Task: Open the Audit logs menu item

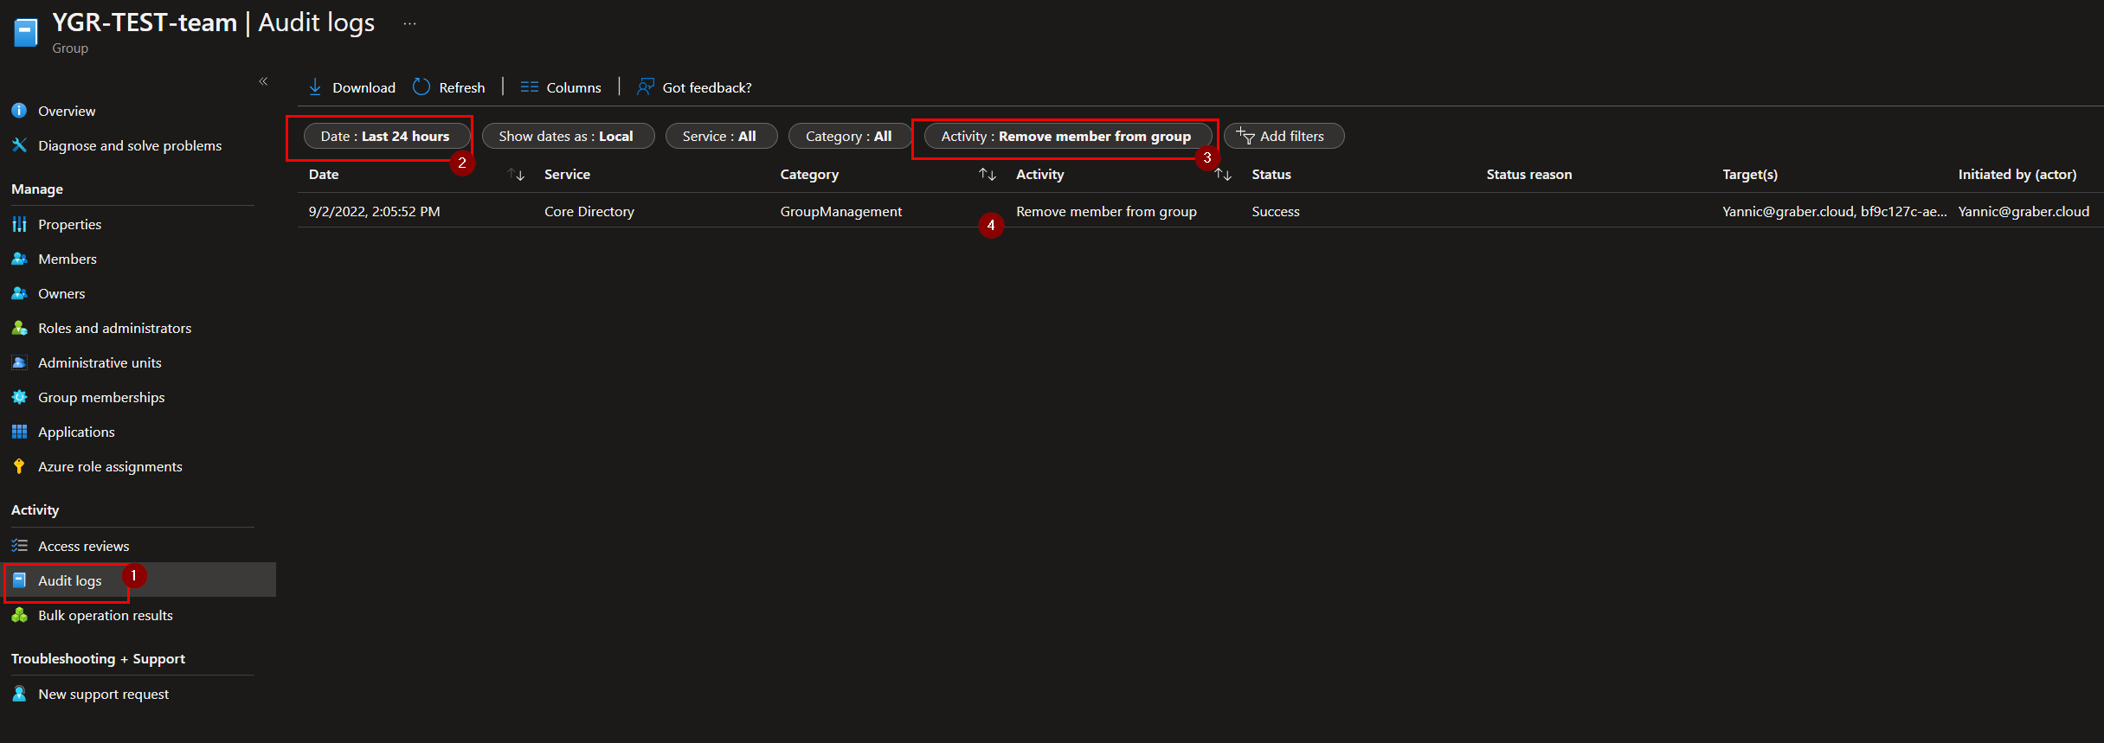Action: 138,580
